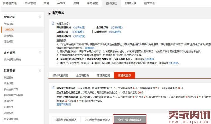This screenshot has width=211, height=124.
Task: Open 交易 top menu
Action: point(46,3)
